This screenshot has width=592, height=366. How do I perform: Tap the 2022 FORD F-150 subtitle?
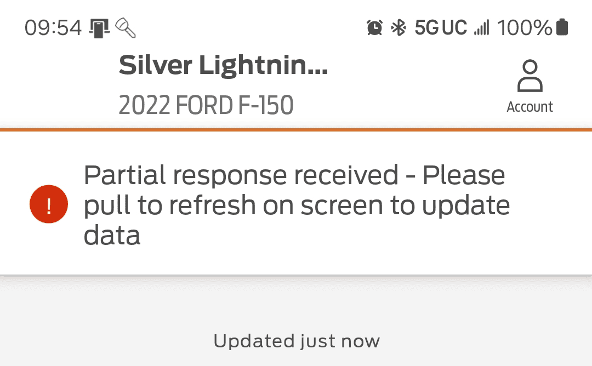(x=206, y=105)
